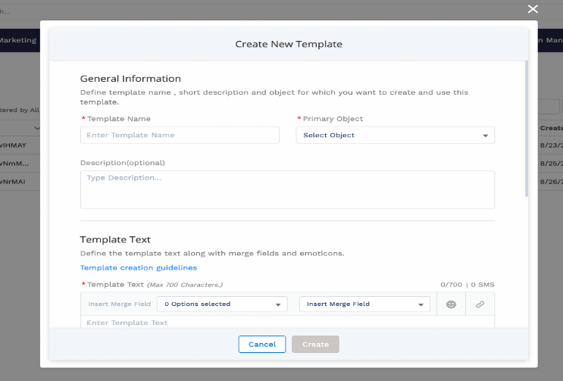Insert a link using the chain icon
The height and width of the screenshot is (381, 563).
[480, 304]
